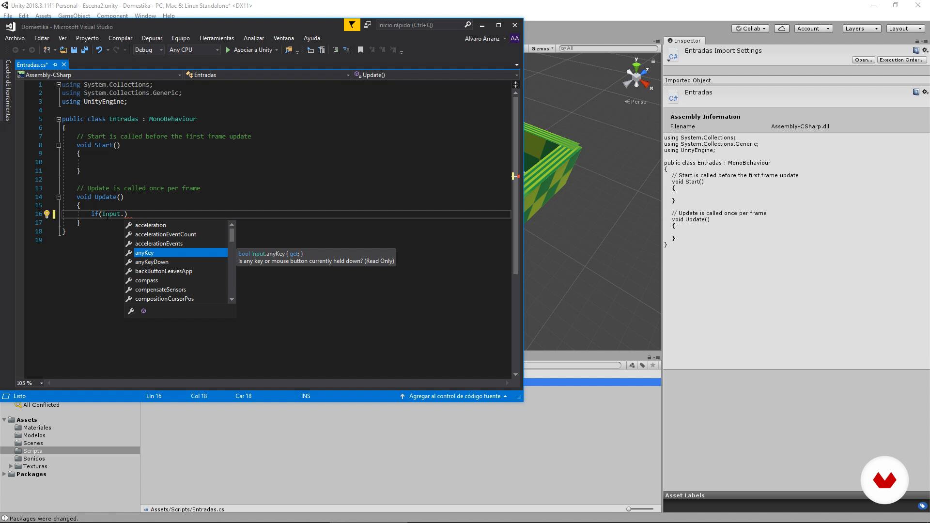
Task: Open the feedback icon in Visual Studio title bar
Action: 368,25
